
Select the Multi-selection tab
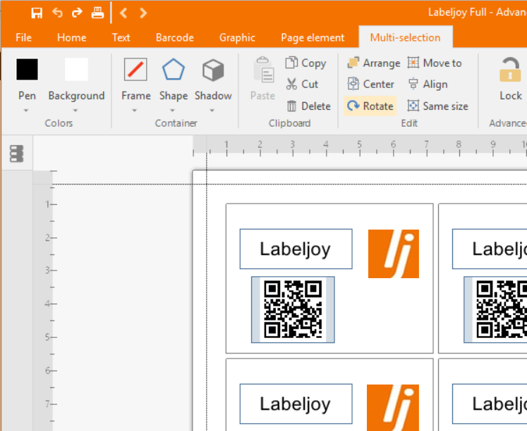pos(406,37)
